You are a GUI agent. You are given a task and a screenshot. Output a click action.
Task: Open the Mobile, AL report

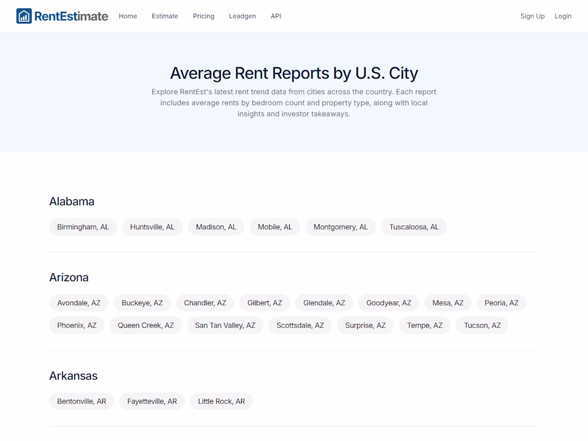[275, 227]
